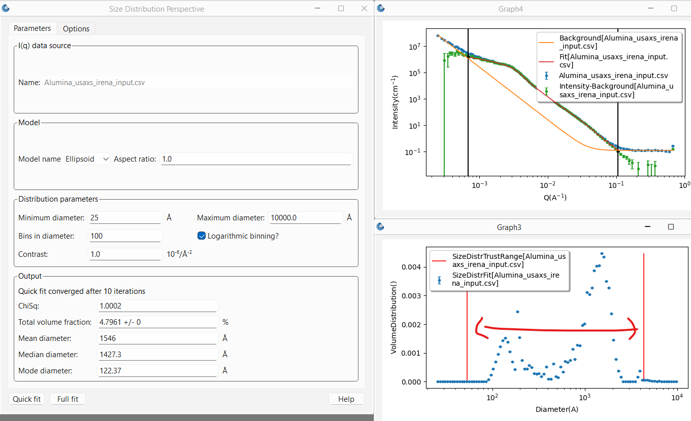Click the Aspect ratio input field
Image resolution: width=691 pixels, height=421 pixels.
256,159
